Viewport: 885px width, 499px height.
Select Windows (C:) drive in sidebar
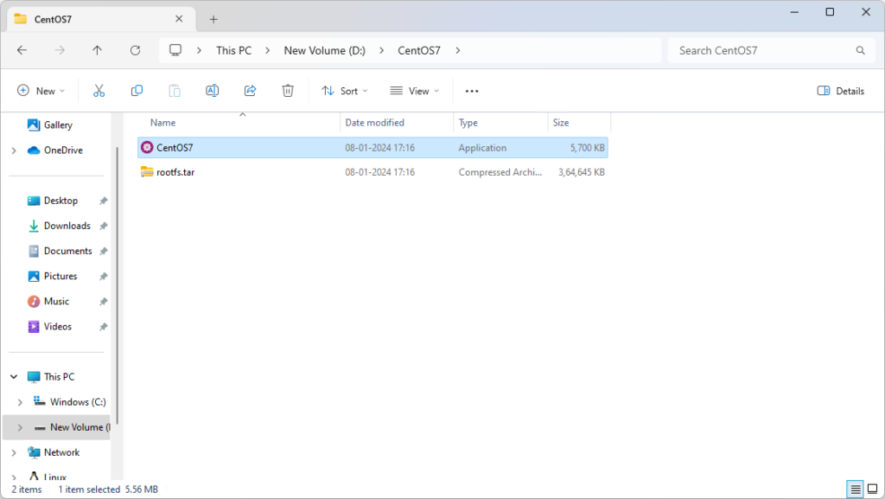(x=69, y=402)
